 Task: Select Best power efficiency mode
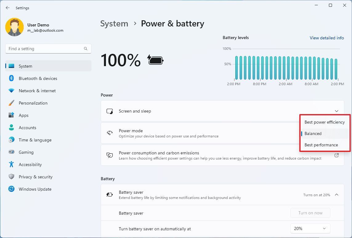coord(325,122)
